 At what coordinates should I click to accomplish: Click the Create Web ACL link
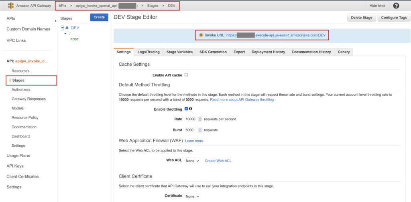pos(218,161)
